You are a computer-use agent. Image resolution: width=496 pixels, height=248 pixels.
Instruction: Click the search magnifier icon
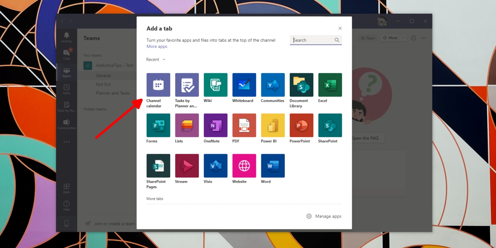pyautogui.click(x=337, y=40)
